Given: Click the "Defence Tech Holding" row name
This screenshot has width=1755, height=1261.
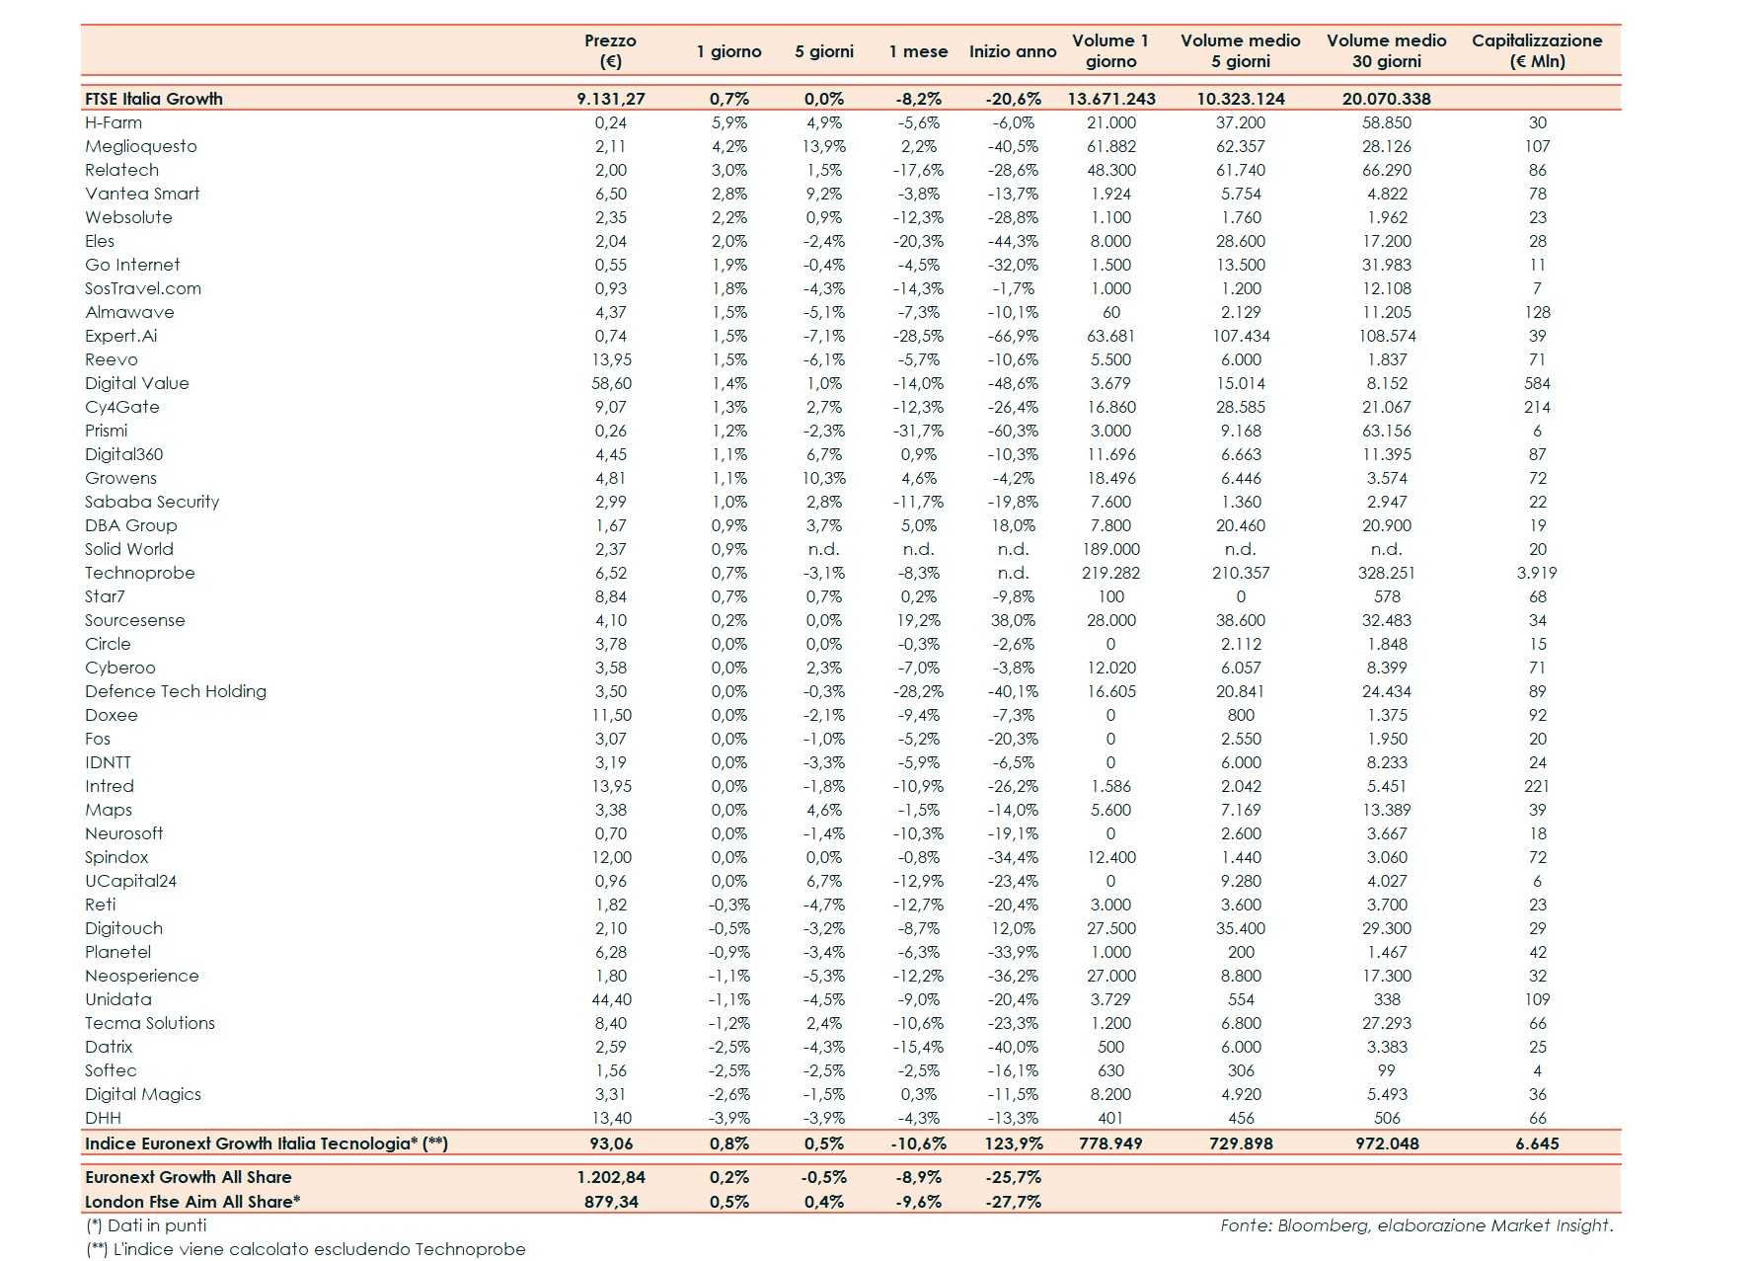Looking at the screenshot, I should (176, 691).
